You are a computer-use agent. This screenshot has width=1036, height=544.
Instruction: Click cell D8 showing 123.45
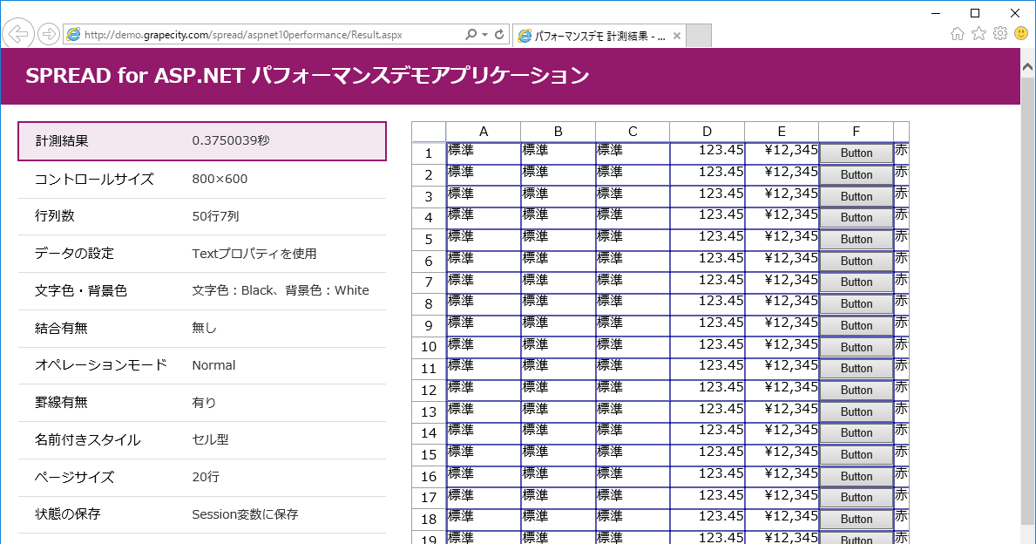tap(708, 304)
